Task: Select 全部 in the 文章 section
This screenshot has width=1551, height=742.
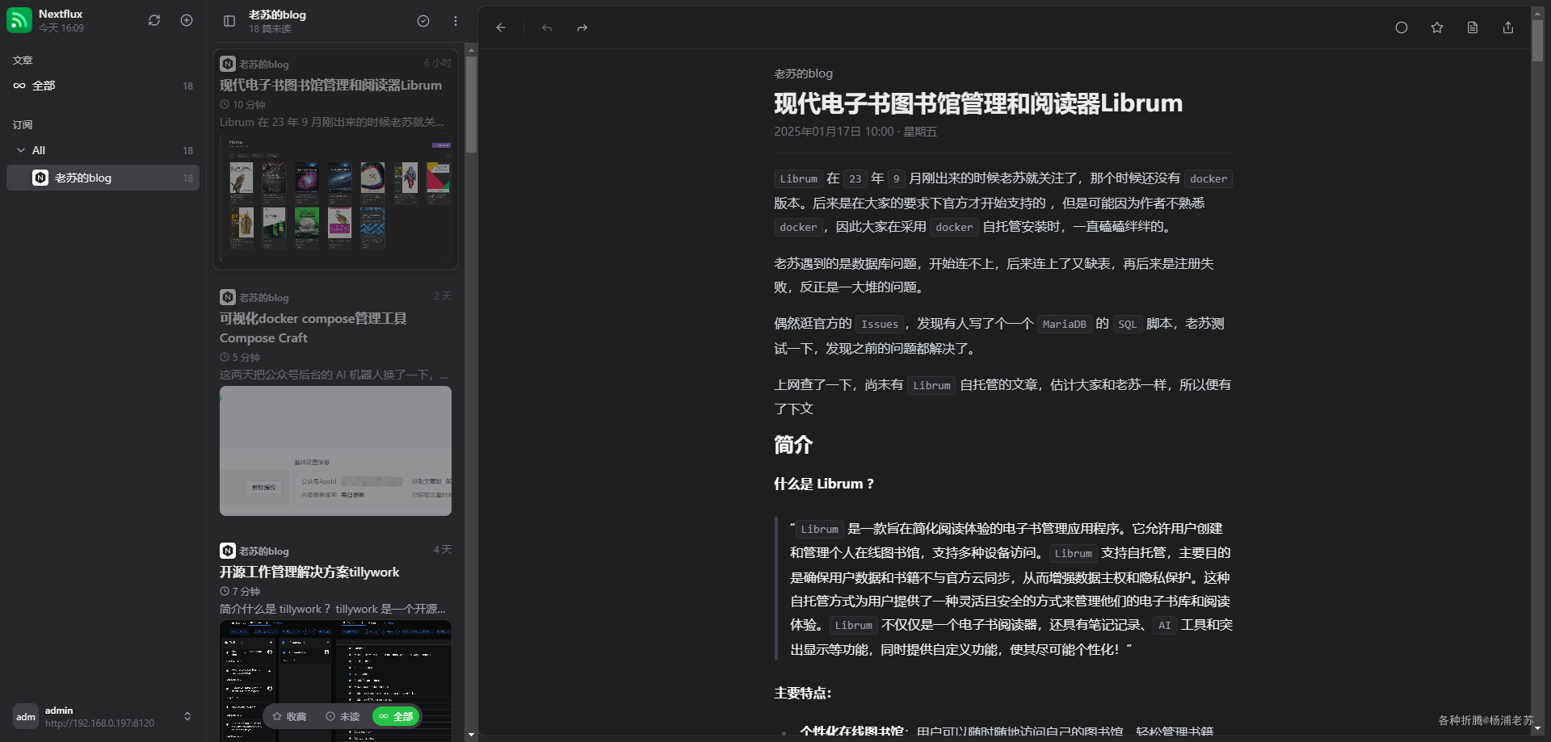Action: (x=103, y=86)
